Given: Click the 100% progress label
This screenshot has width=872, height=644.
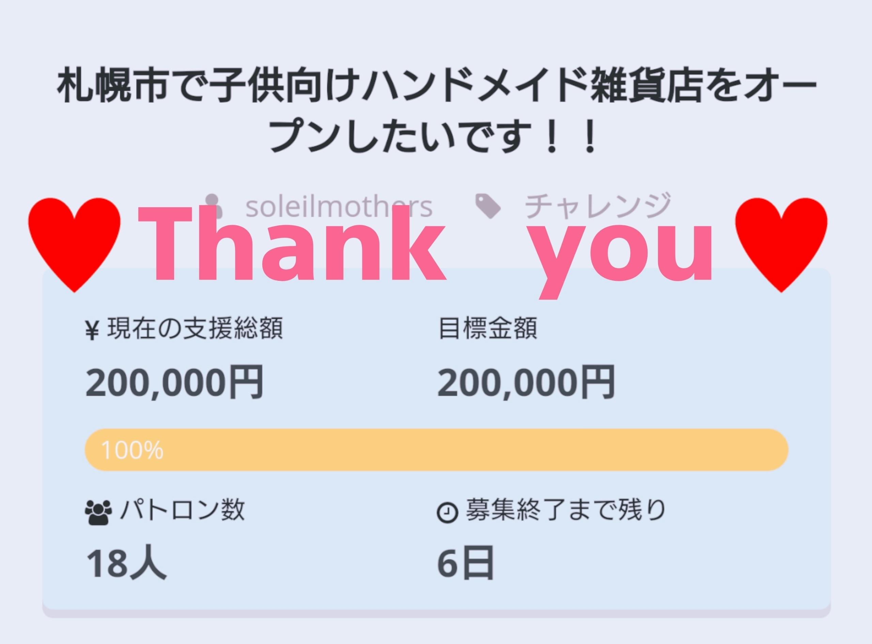Looking at the screenshot, I should [x=132, y=450].
